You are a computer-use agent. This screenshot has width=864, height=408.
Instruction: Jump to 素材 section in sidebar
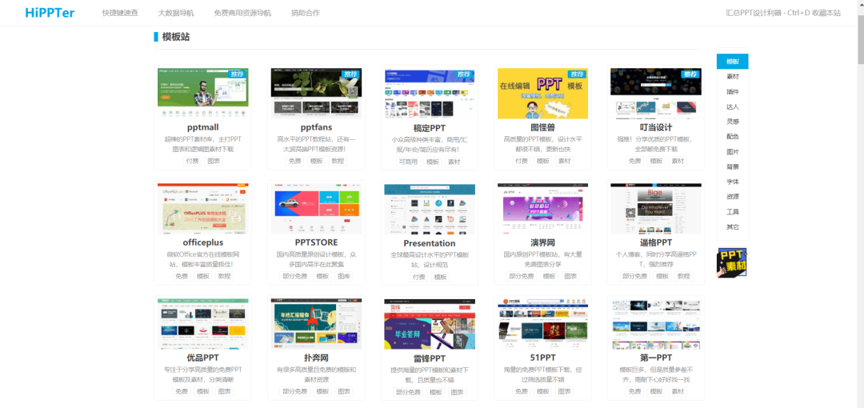click(732, 77)
